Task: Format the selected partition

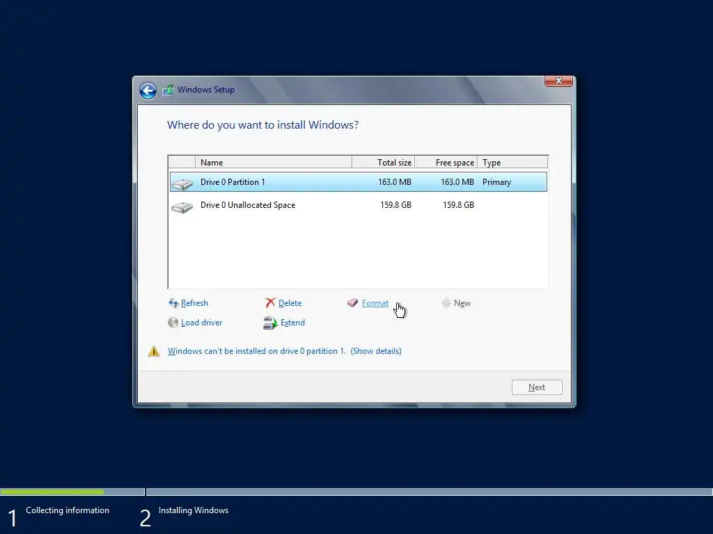Action: [375, 303]
